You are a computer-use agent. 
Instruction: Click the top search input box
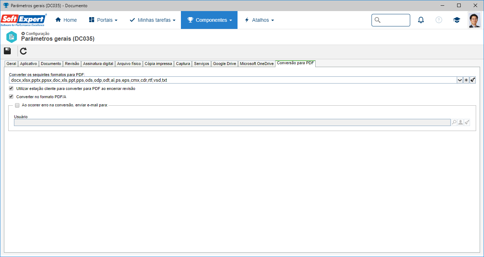(x=391, y=20)
